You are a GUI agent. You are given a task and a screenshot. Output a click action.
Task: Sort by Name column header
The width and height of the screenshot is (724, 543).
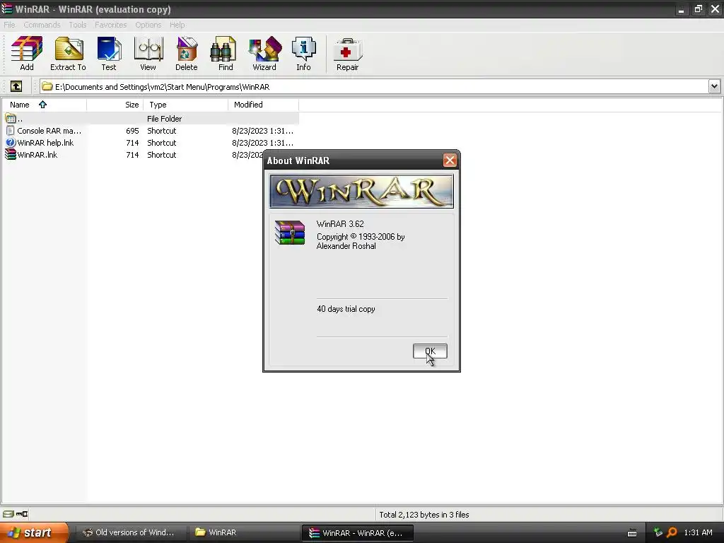point(44,105)
